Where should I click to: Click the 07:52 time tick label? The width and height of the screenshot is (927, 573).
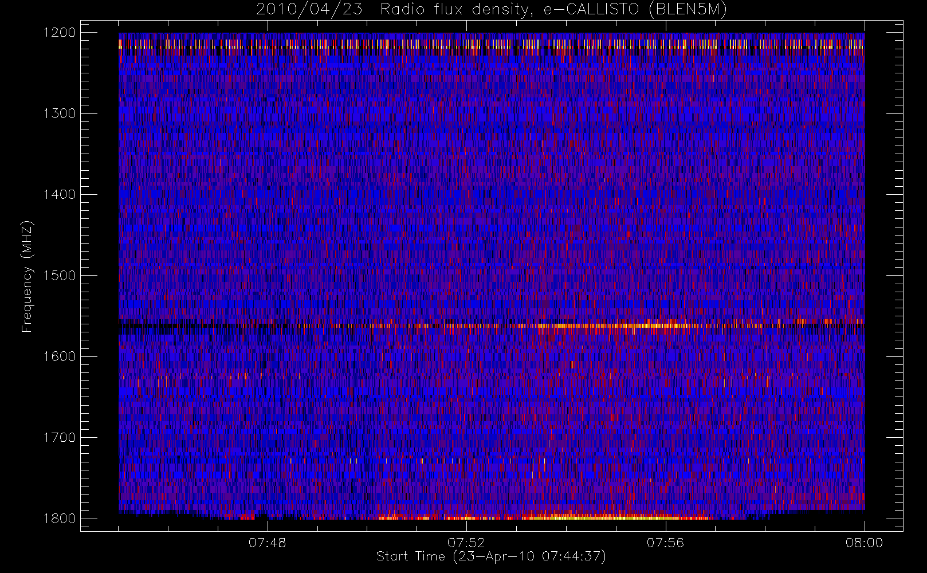point(466,543)
